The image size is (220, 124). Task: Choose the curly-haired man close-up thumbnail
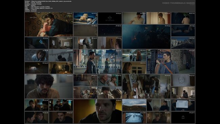[x=49, y=86]
